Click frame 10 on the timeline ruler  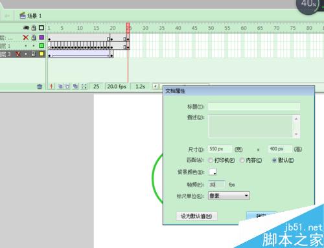(x=80, y=28)
